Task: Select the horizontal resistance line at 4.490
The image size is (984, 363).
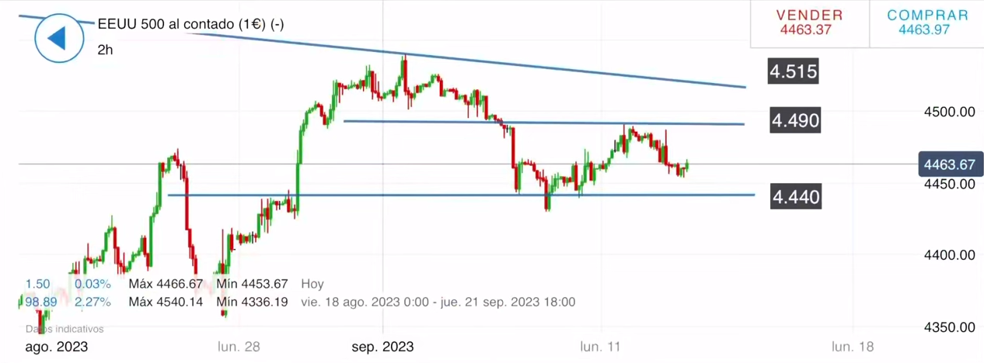Action: [544, 123]
